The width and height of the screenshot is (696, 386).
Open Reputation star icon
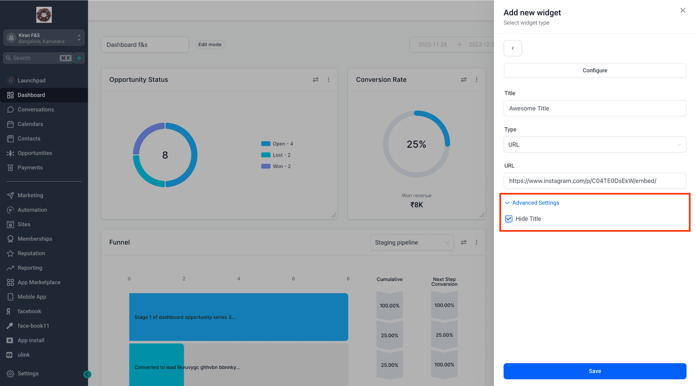[x=10, y=253]
